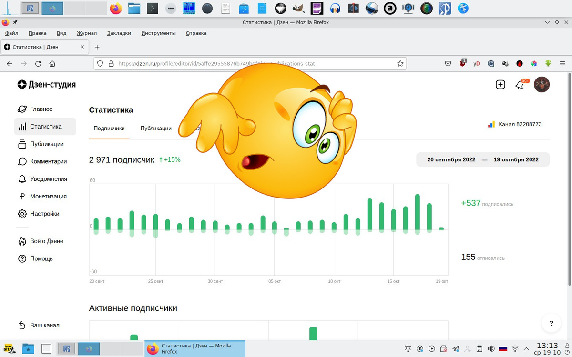Open Всё о Дзене page
Image resolution: width=572 pixels, height=357 pixels.
click(x=46, y=241)
